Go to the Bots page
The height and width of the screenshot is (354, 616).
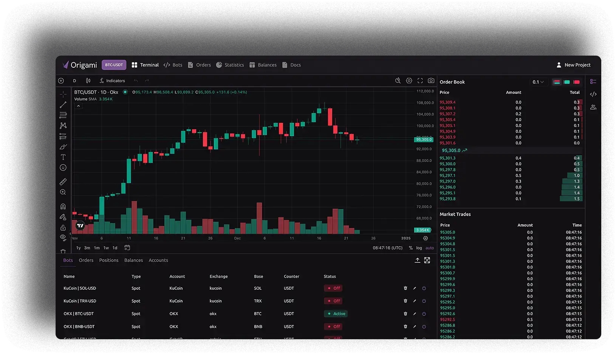pos(173,65)
